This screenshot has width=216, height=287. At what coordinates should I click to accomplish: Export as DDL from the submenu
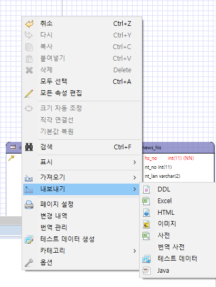178,189
